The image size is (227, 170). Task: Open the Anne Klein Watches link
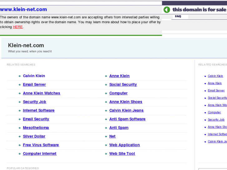coord(42,93)
